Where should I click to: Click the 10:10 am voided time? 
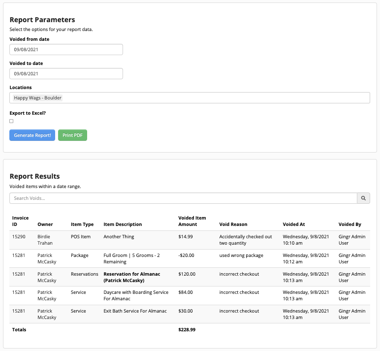(292, 243)
